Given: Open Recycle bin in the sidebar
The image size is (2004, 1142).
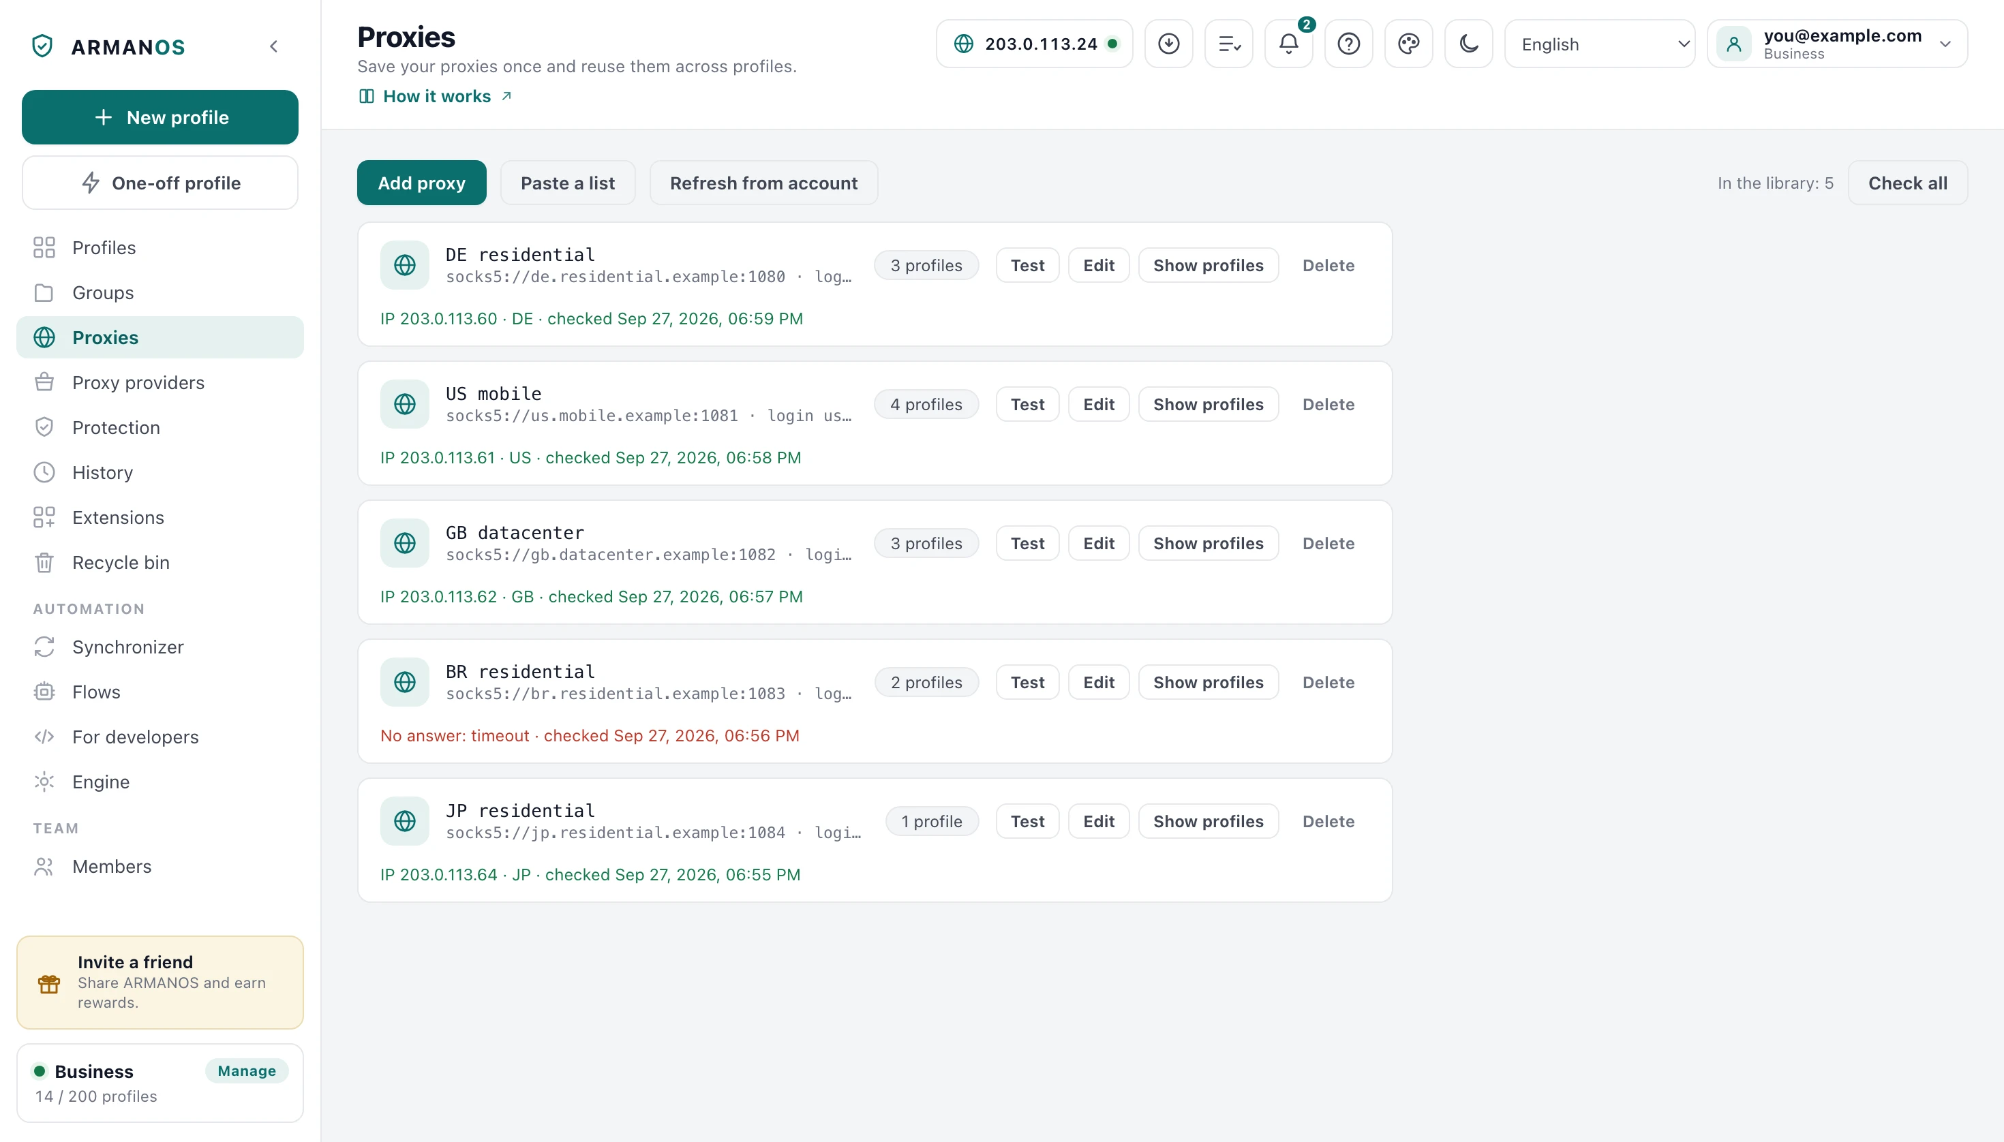Looking at the screenshot, I should [x=160, y=562].
